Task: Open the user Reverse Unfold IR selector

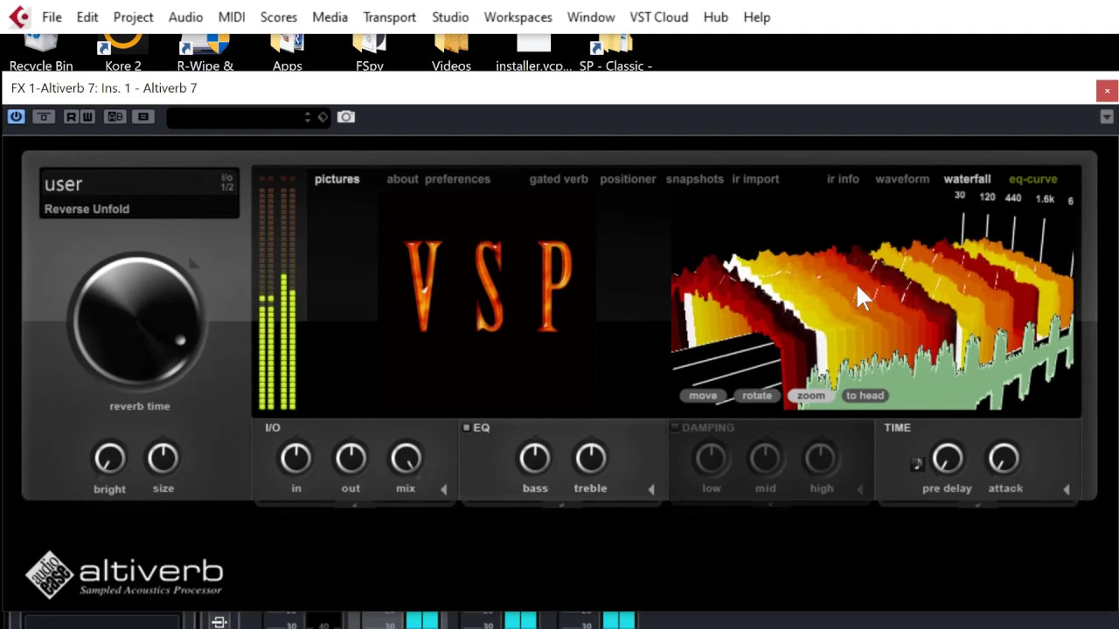Action: pos(139,194)
